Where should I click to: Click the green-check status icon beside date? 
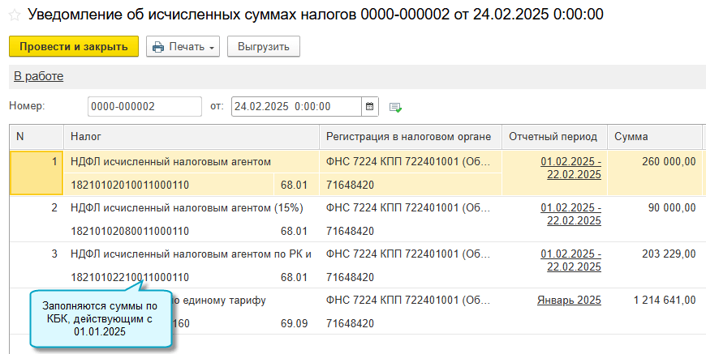395,107
